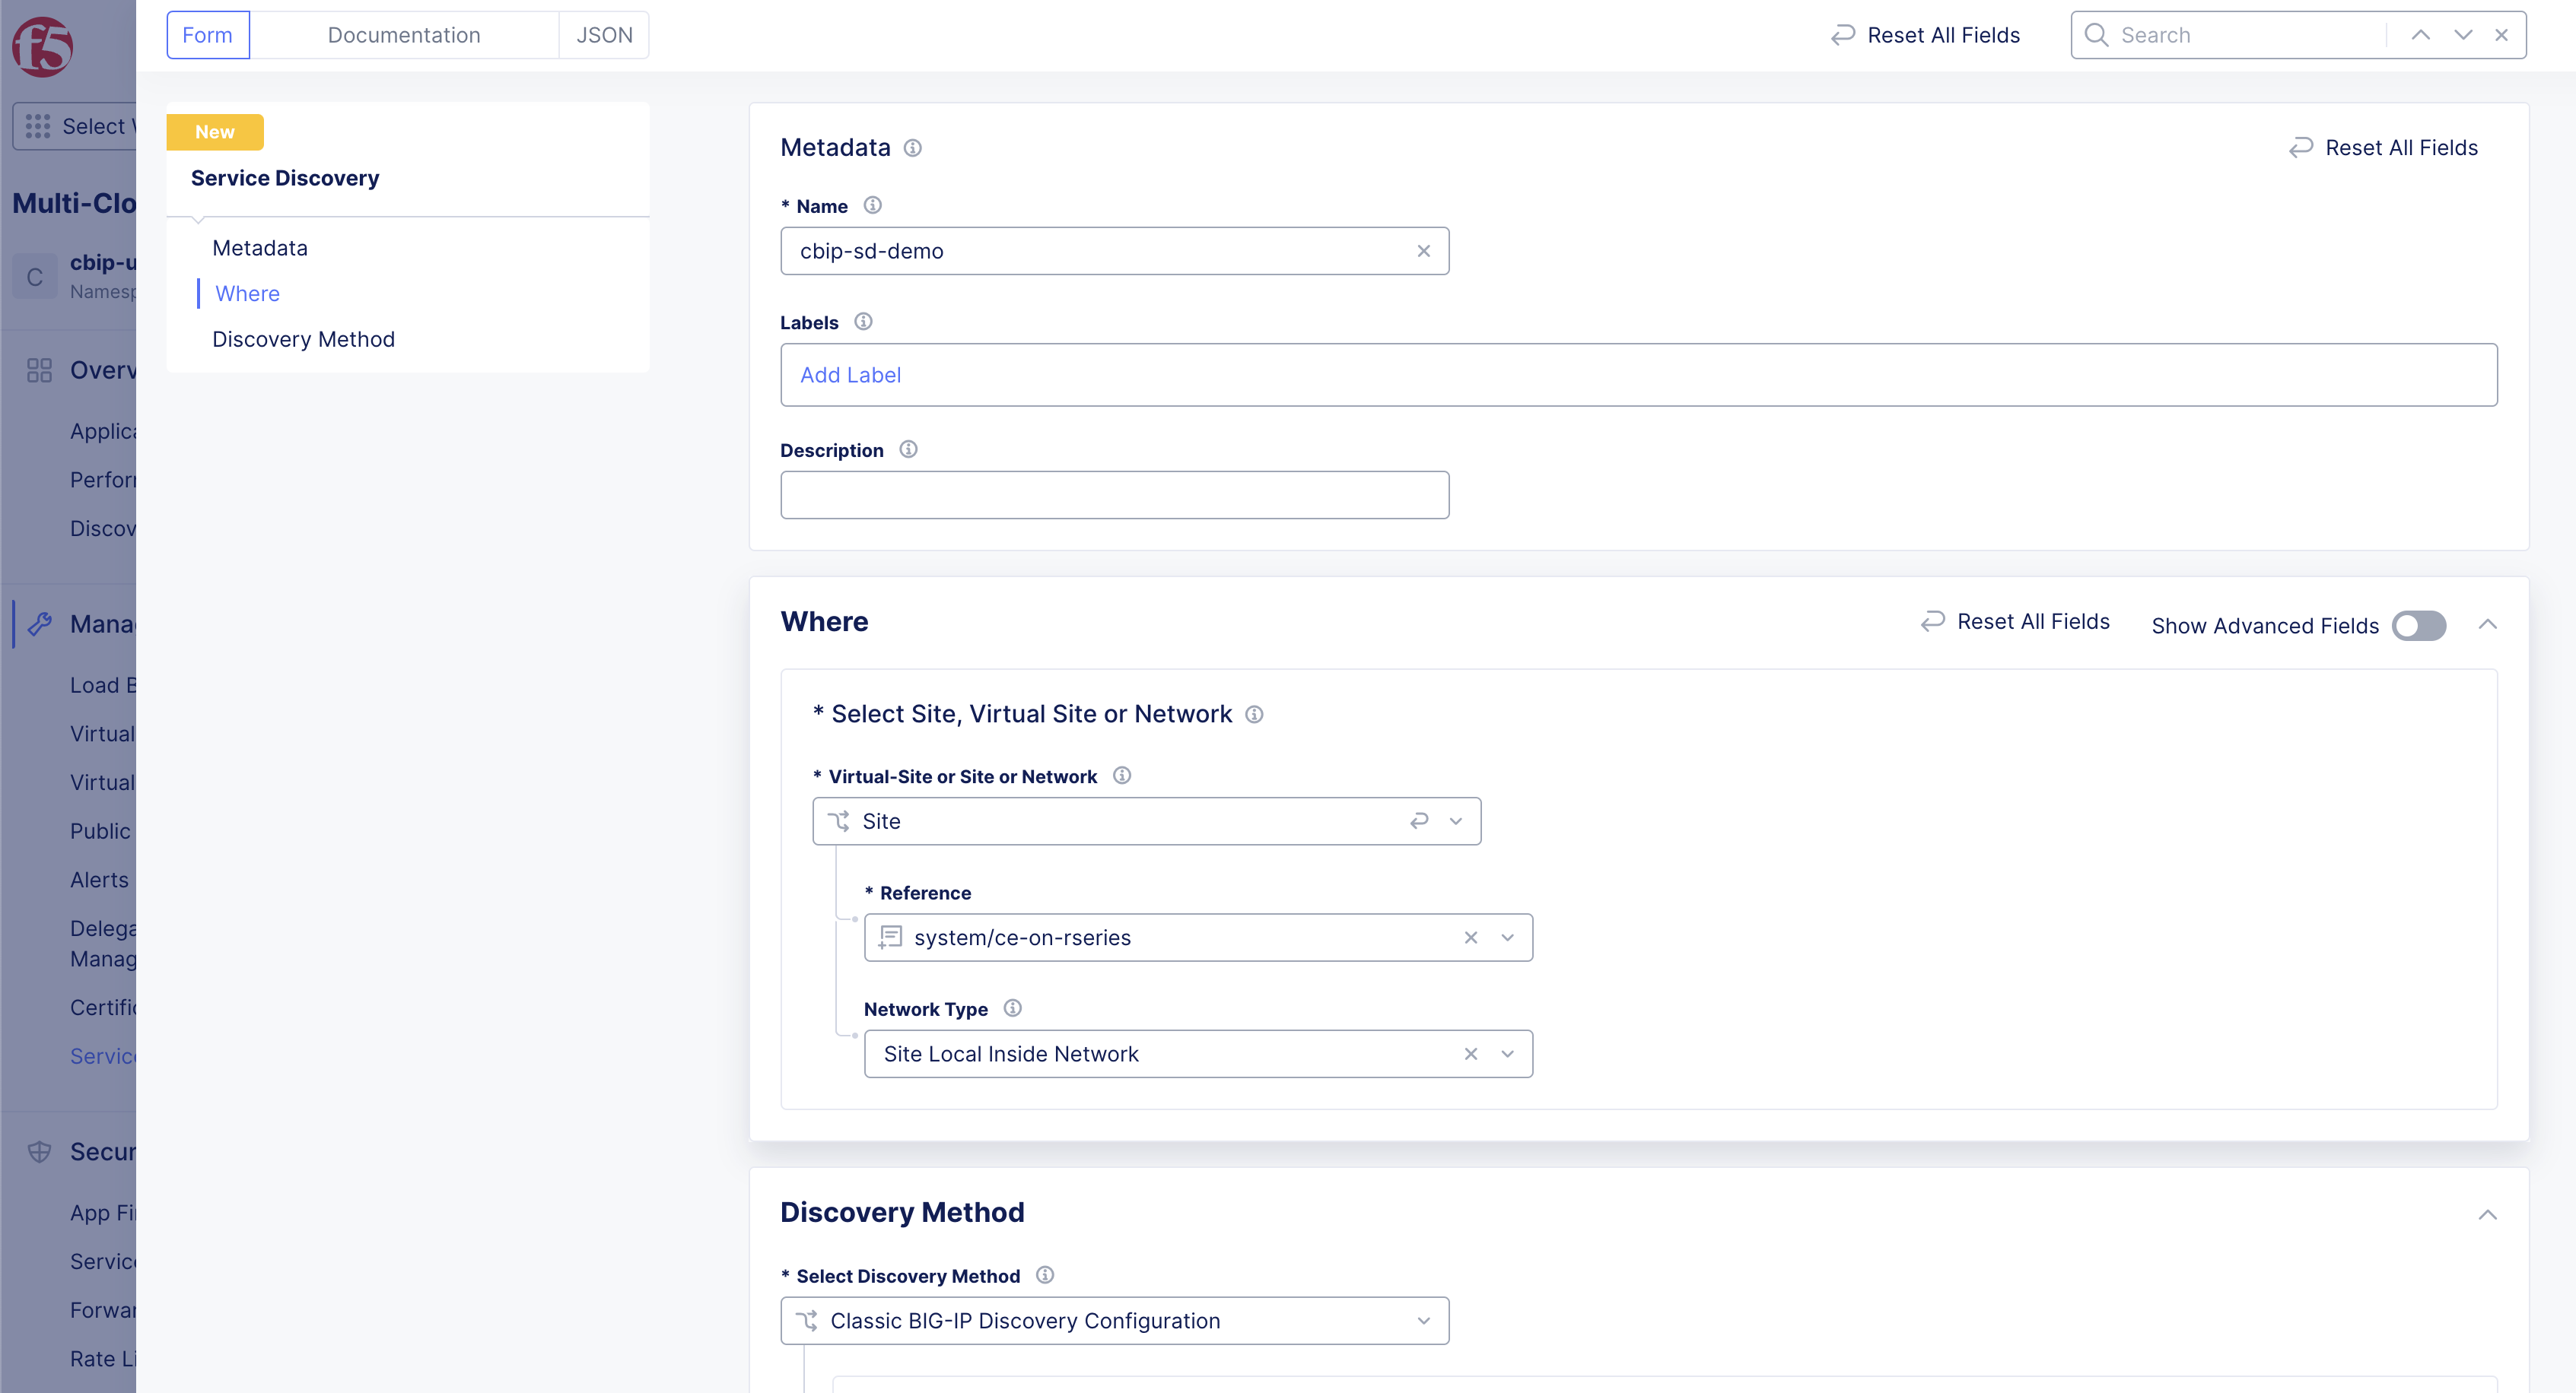2576x1393 pixels.
Task: Switch to the Documentation tab
Action: [404, 34]
